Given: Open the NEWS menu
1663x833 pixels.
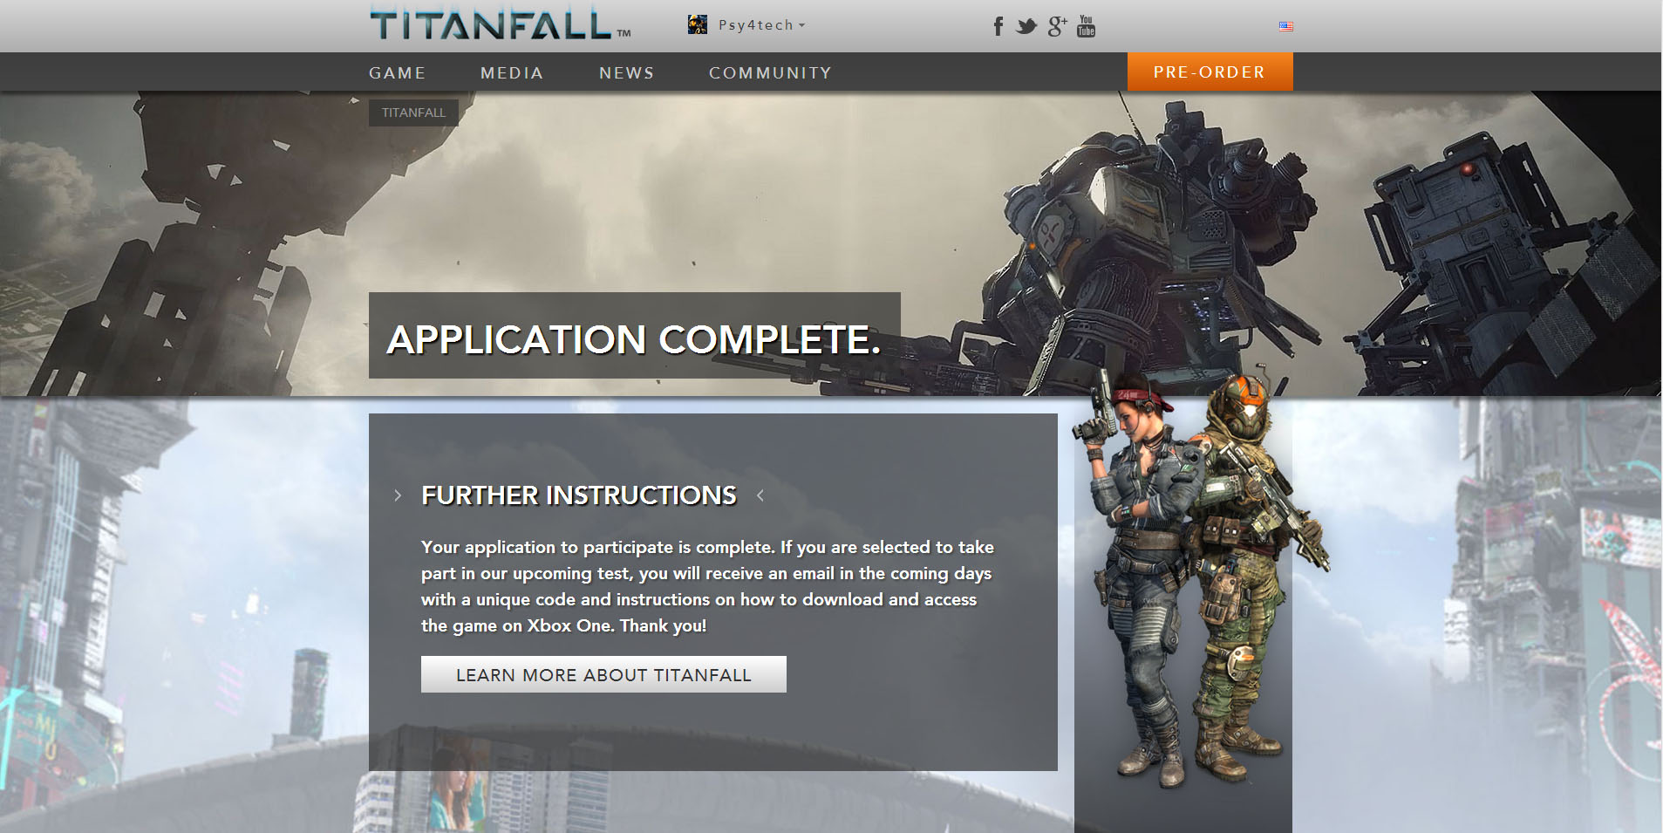Looking at the screenshot, I should click(x=626, y=72).
